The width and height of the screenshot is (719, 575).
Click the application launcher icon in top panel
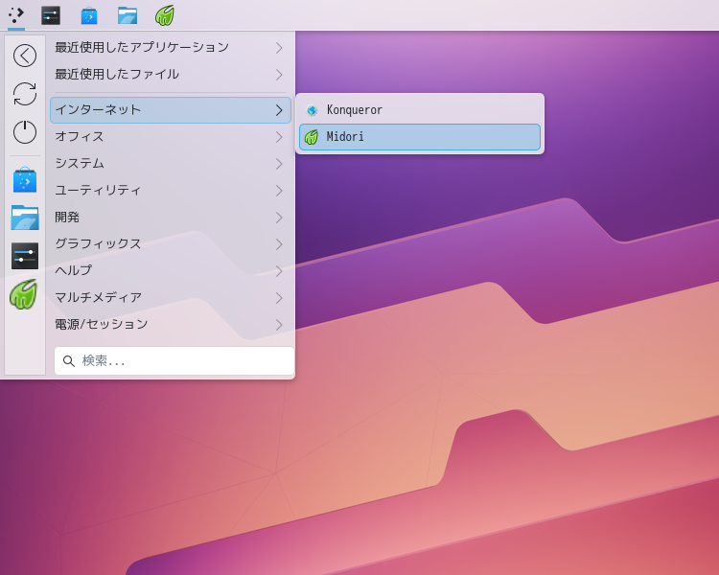[x=16, y=15]
